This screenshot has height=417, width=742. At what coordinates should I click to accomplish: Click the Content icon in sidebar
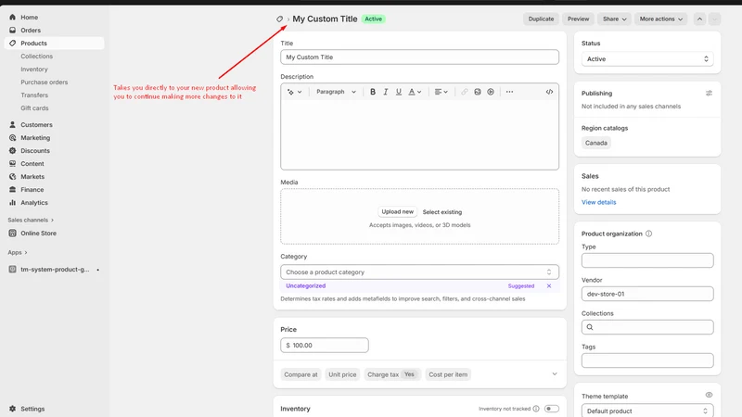[x=12, y=164]
